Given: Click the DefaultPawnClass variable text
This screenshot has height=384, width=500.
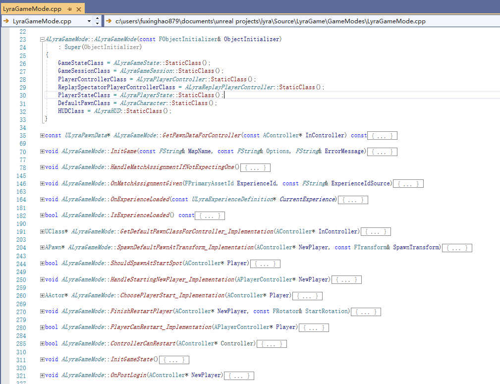Looking at the screenshot, I should (84, 103).
